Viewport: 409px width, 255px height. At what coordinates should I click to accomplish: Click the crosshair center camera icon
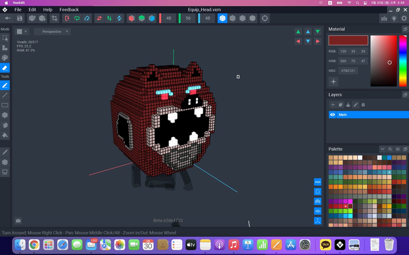click(x=264, y=18)
